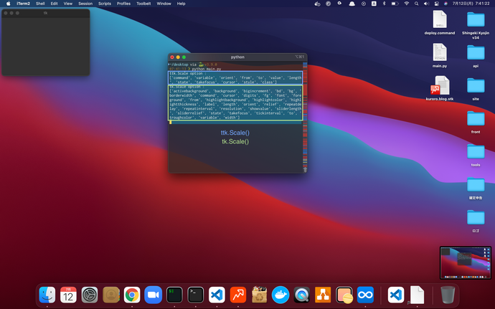
Task: Click the date and time in menu bar
Action: pos(471,4)
